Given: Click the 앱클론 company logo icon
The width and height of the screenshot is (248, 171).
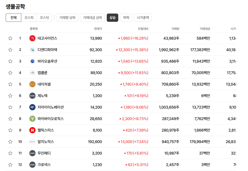Looking at the screenshot, I should coord(32,73).
